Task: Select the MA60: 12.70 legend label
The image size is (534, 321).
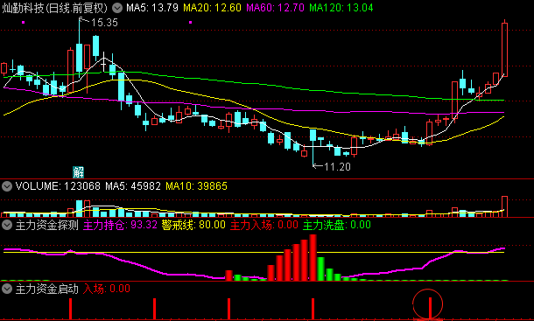Action: 275,8
